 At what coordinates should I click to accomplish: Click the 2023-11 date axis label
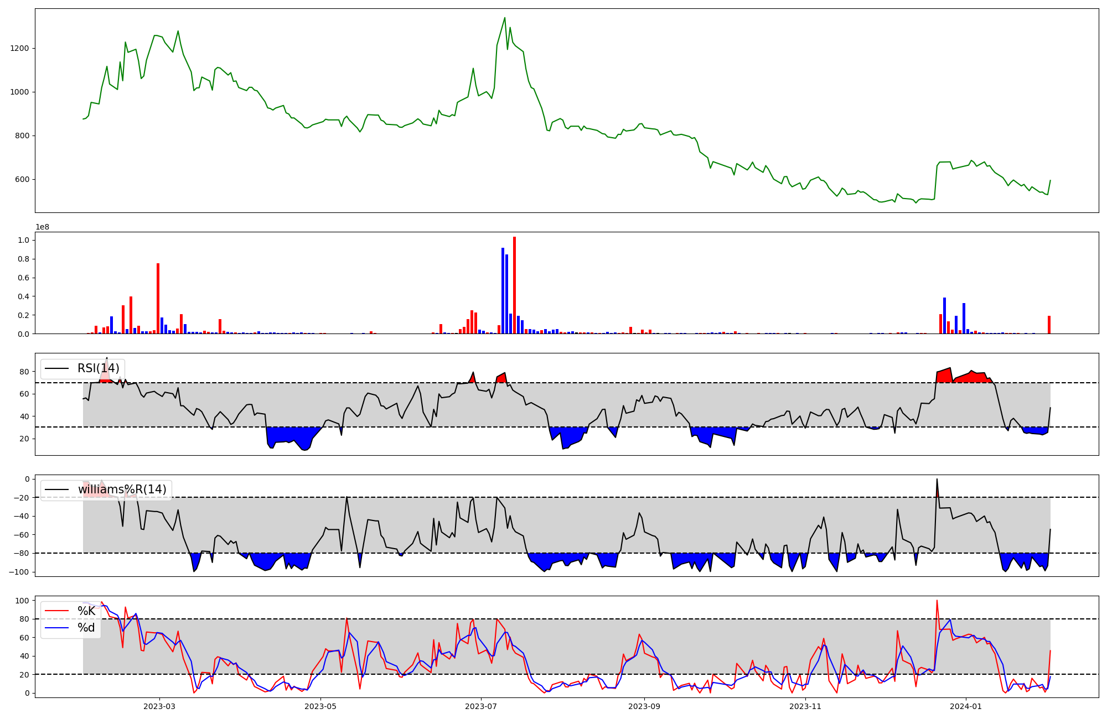tap(805, 706)
